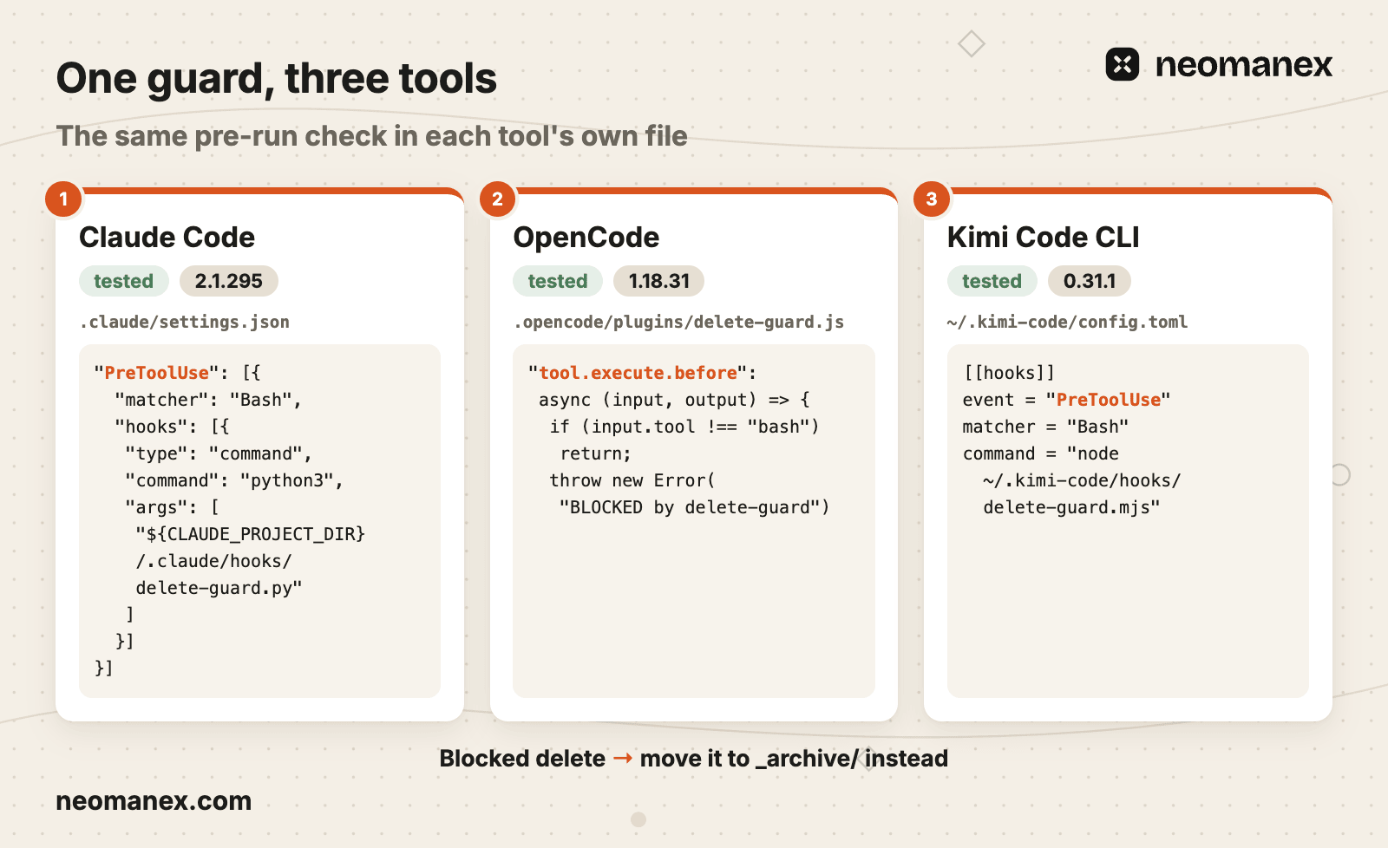This screenshot has height=848, width=1388.
Task: Click the "BLOCKED by delete-guard") line
Action: 695,507
